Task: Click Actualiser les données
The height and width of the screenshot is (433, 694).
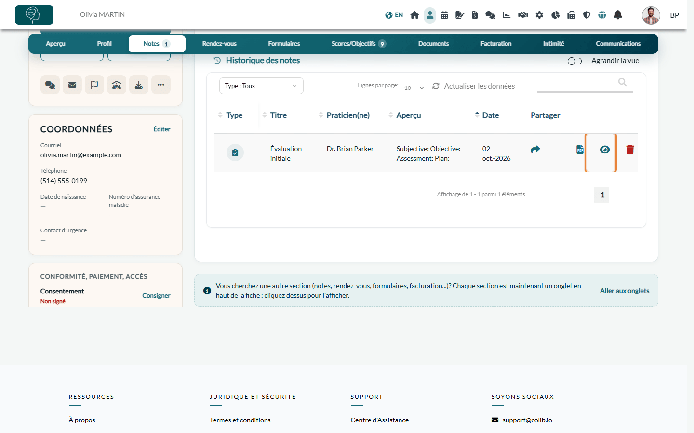Action: pos(473,86)
